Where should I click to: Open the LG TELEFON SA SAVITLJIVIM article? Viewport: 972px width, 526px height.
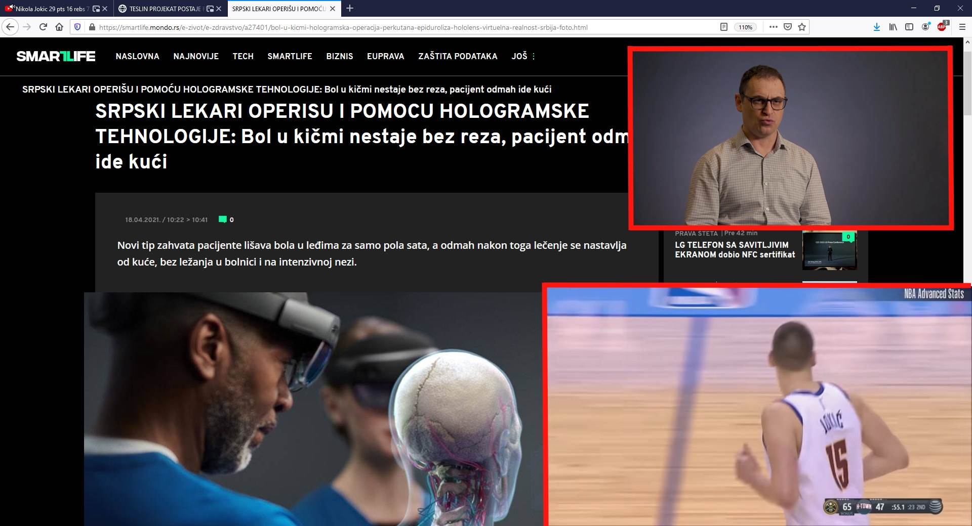735,250
